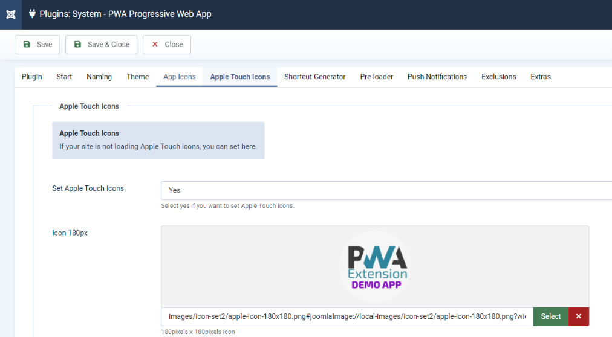612x337 pixels.
Task: Switch to the Start tab
Action: click(64, 77)
